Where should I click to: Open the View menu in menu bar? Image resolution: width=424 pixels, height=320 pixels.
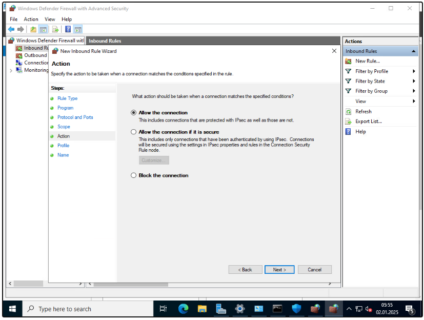(50, 19)
